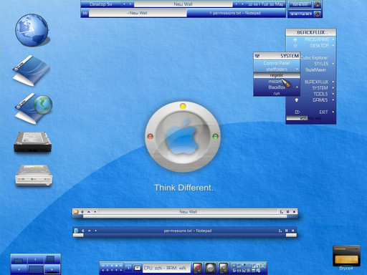The image size is (367, 275).
Task: Select a workspace in the desktop pager
Action: tap(36, 264)
